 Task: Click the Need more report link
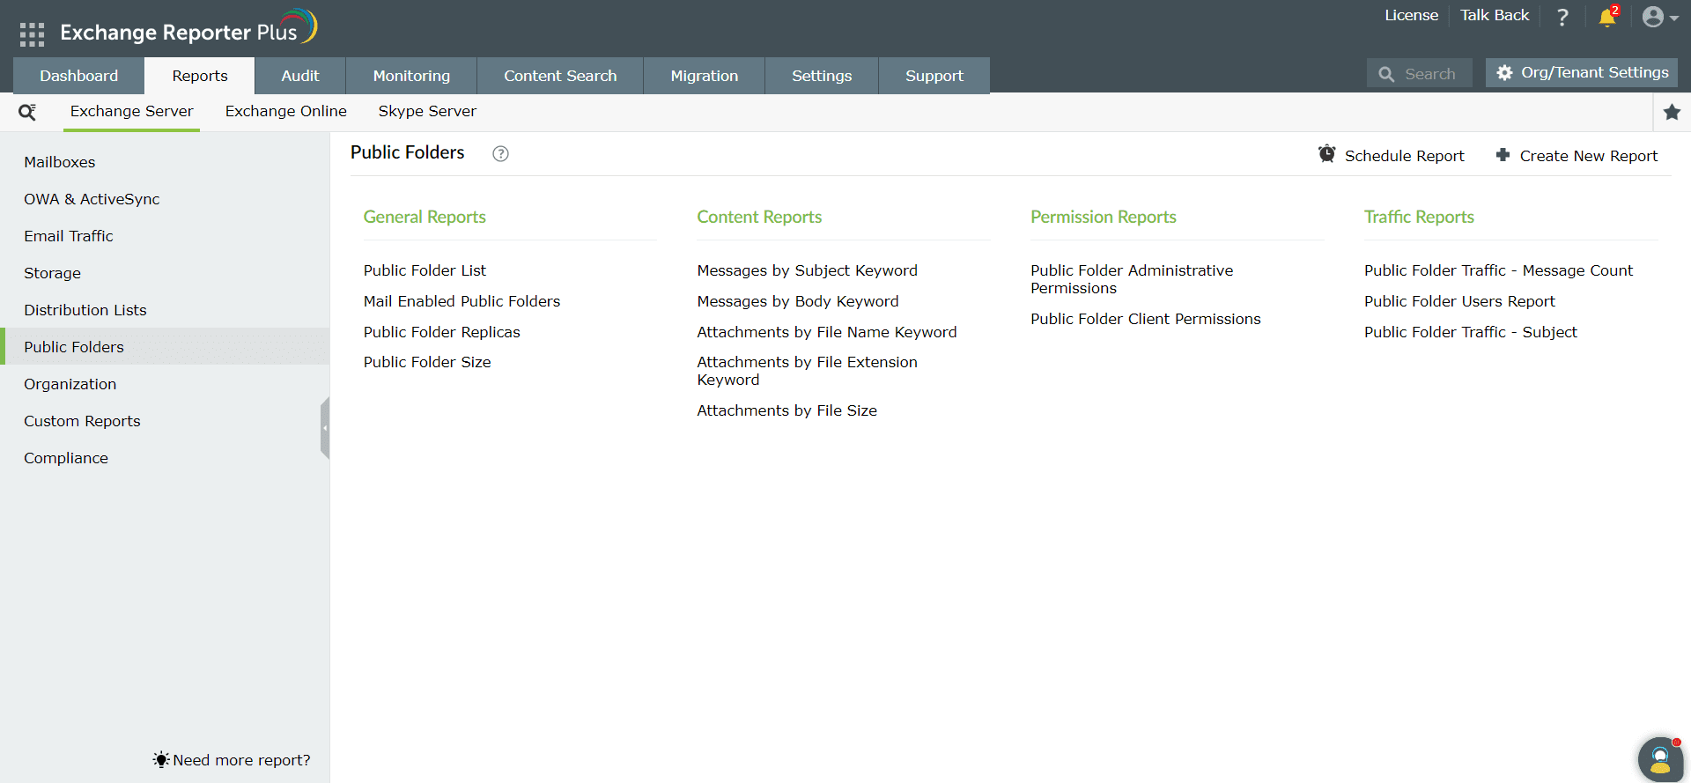(x=240, y=760)
